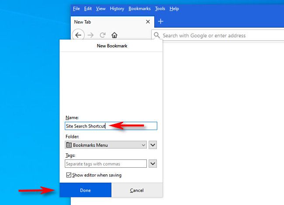
Task: Click the Forward arrow navigation button
Action: [x=90, y=35]
